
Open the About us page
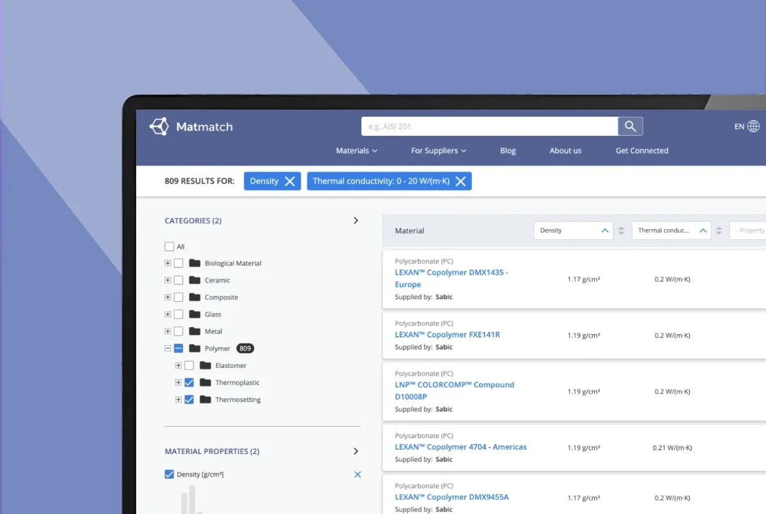[x=566, y=151]
